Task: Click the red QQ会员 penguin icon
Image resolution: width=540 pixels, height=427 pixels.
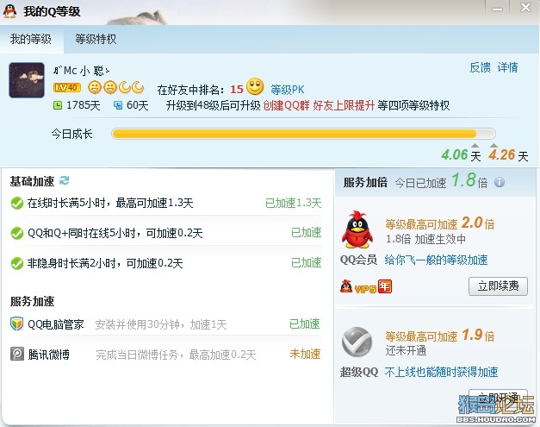Action: point(357,229)
